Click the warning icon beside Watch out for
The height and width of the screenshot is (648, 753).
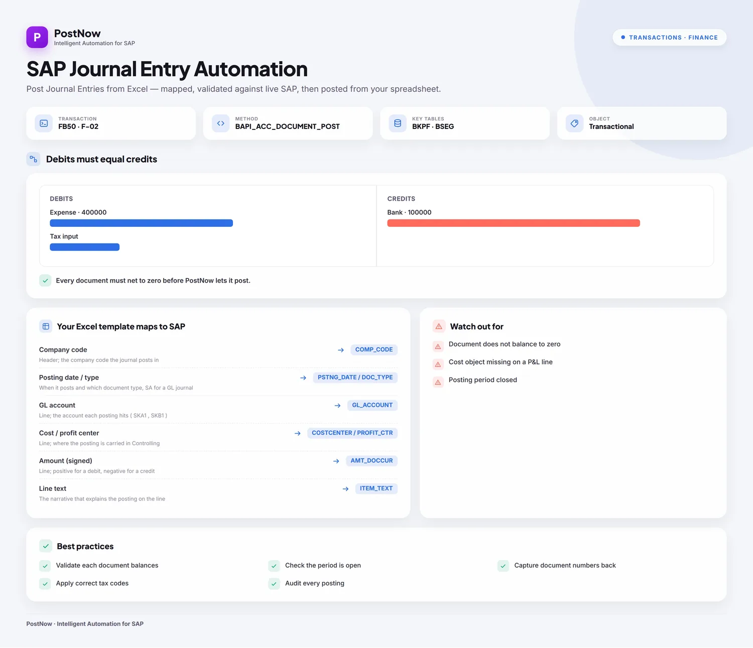[x=439, y=326]
